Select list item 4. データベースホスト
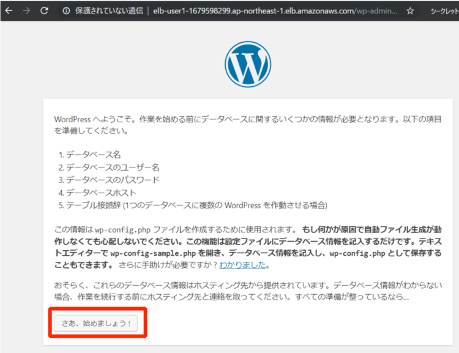Viewport: 459px width, 353px height. click(97, 193)
